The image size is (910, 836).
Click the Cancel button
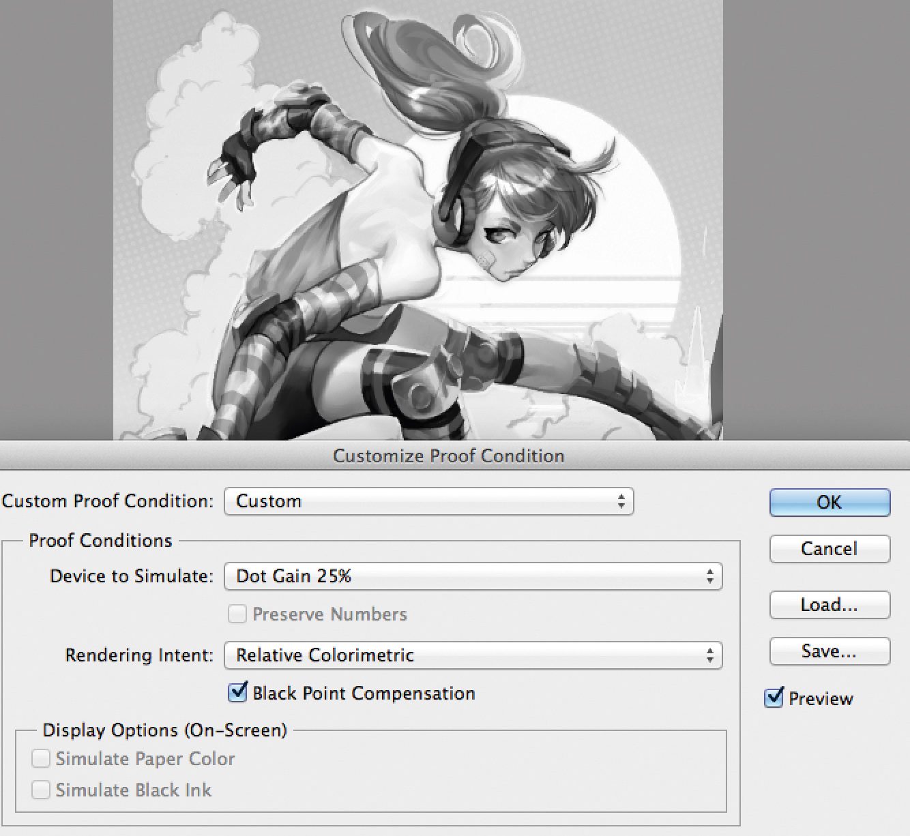(829, 549)
